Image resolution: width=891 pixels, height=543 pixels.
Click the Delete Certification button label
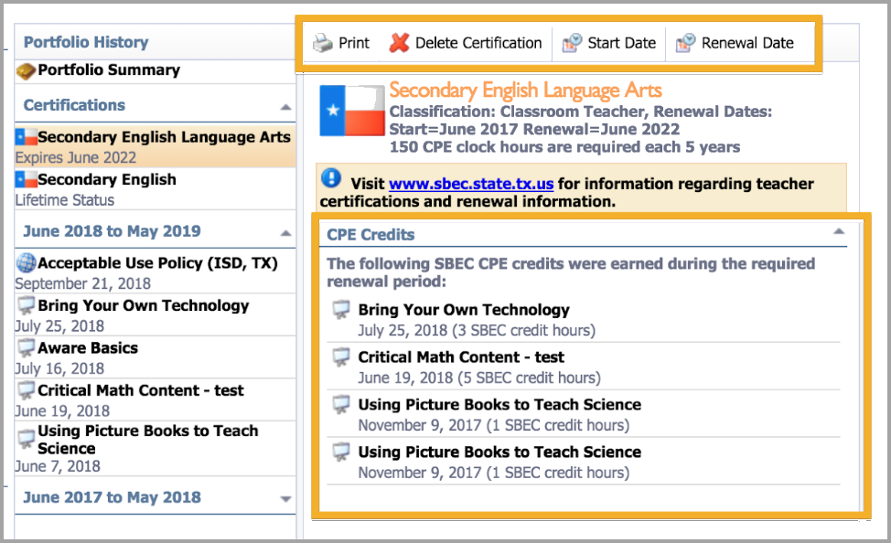coord(478,43)
